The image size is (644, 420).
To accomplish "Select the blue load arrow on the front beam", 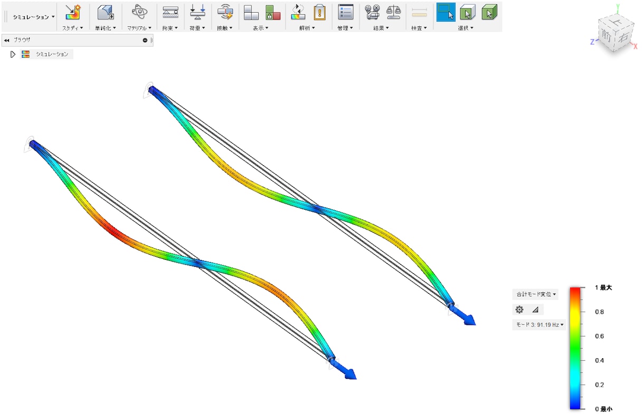I will click(x=345, y=370).
